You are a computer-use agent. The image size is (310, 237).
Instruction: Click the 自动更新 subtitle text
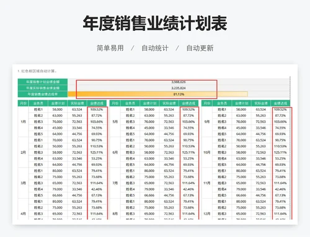[200, 48]
